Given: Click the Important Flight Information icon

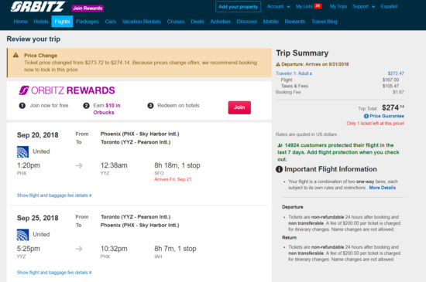Looking at the screenshot, I should coord(279,169).
